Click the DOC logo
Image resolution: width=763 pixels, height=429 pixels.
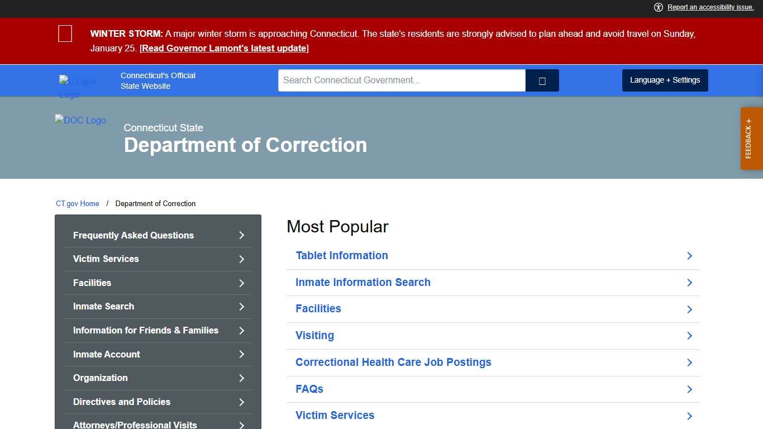pyautogui.click(x=80, y=120)
